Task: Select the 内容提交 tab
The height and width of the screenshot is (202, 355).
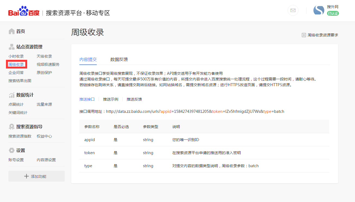Action: click(x=88, y=59)
